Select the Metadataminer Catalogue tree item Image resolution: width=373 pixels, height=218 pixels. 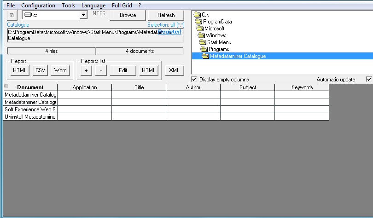[238, 56]
